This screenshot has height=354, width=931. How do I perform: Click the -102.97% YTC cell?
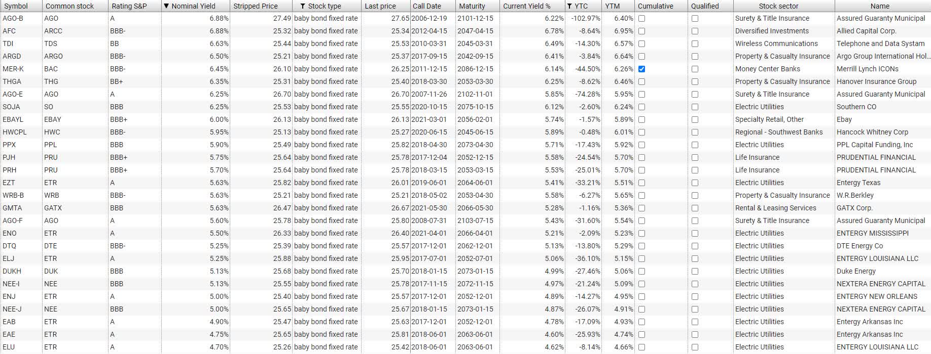tap(583, 18)
